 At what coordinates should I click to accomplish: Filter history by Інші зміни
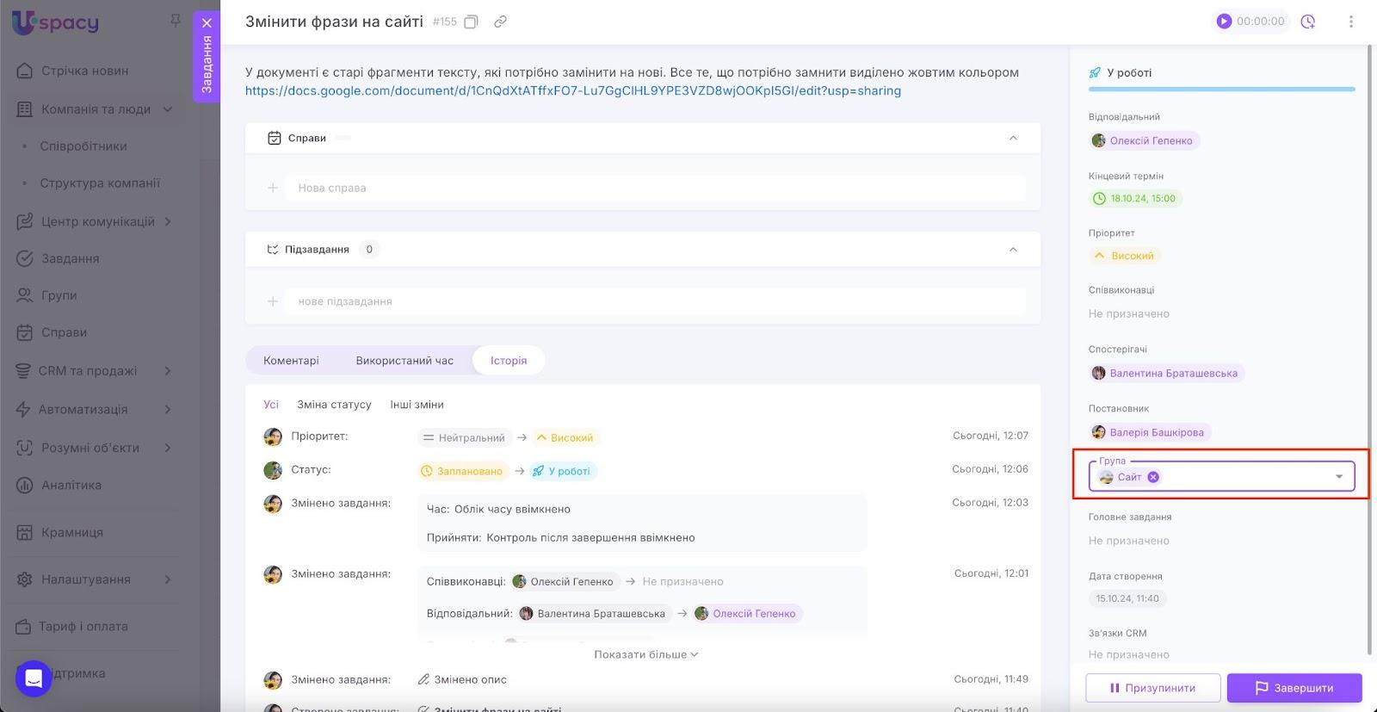tap(417, 405)
